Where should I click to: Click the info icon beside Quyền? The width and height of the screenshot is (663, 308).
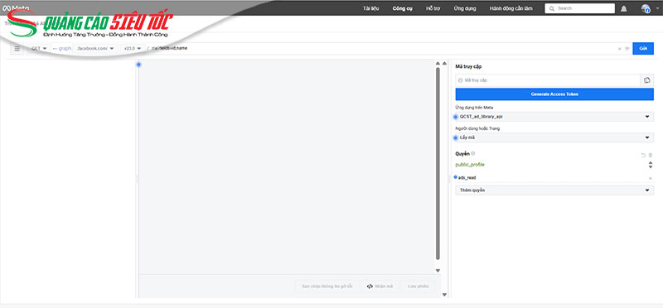point(472,153)
